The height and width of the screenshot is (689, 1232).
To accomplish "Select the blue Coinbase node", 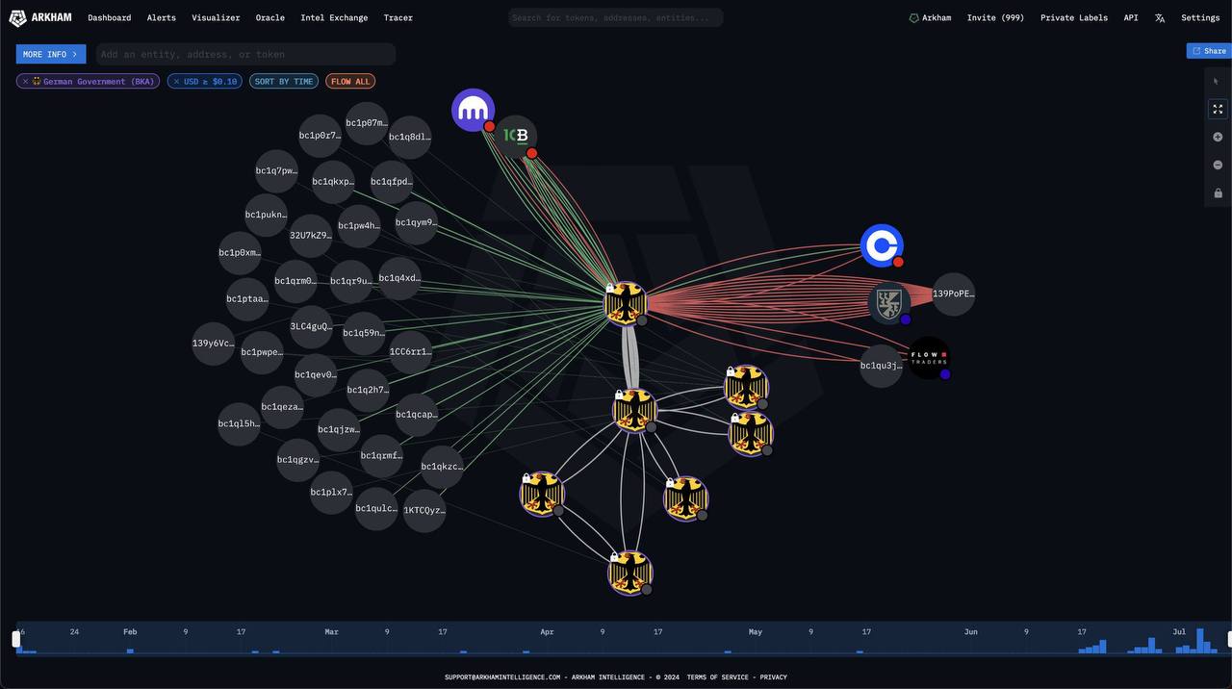I will [x=882, y=245].
